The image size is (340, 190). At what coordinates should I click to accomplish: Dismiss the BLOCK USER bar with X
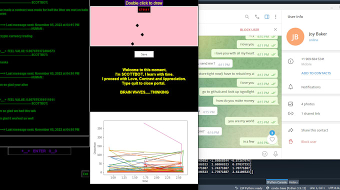tap(275, 29)
